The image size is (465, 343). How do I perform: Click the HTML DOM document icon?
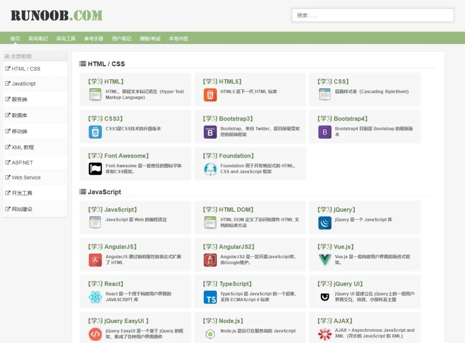tap(210, 222)
